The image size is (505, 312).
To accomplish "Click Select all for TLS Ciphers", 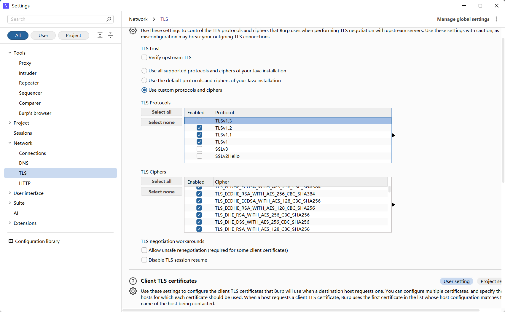I will point(162,181).
